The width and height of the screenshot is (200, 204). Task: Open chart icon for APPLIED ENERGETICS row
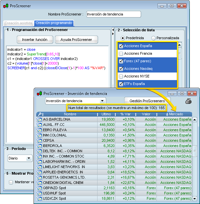tap(39, 172)
